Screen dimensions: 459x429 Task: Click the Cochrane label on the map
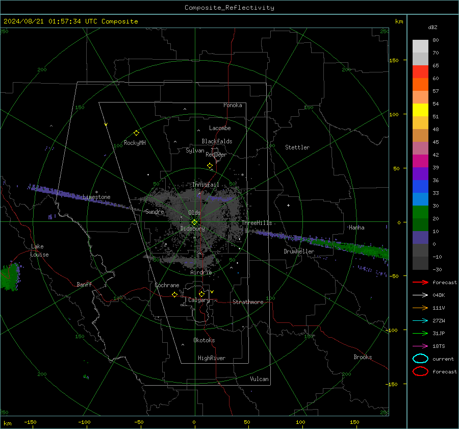point(167,285)
